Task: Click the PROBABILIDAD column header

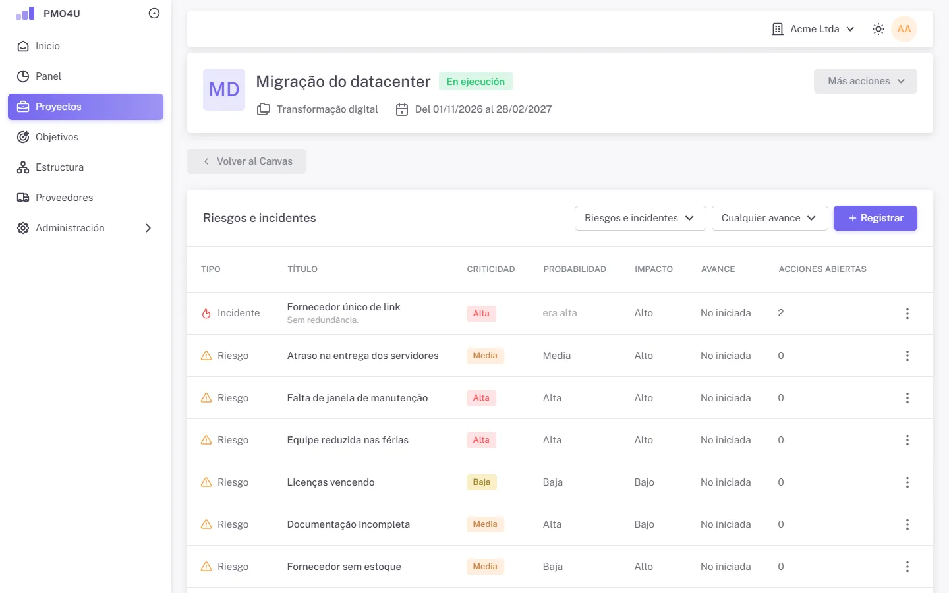Action: pyautogui.click(x=575, y=269)
